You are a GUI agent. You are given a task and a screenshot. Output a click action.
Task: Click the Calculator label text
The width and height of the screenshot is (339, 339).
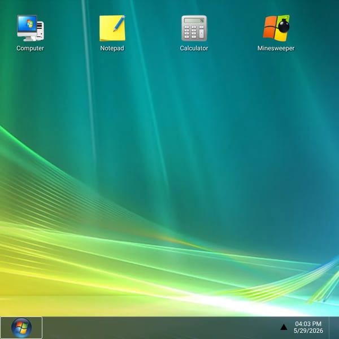point(194,48)
